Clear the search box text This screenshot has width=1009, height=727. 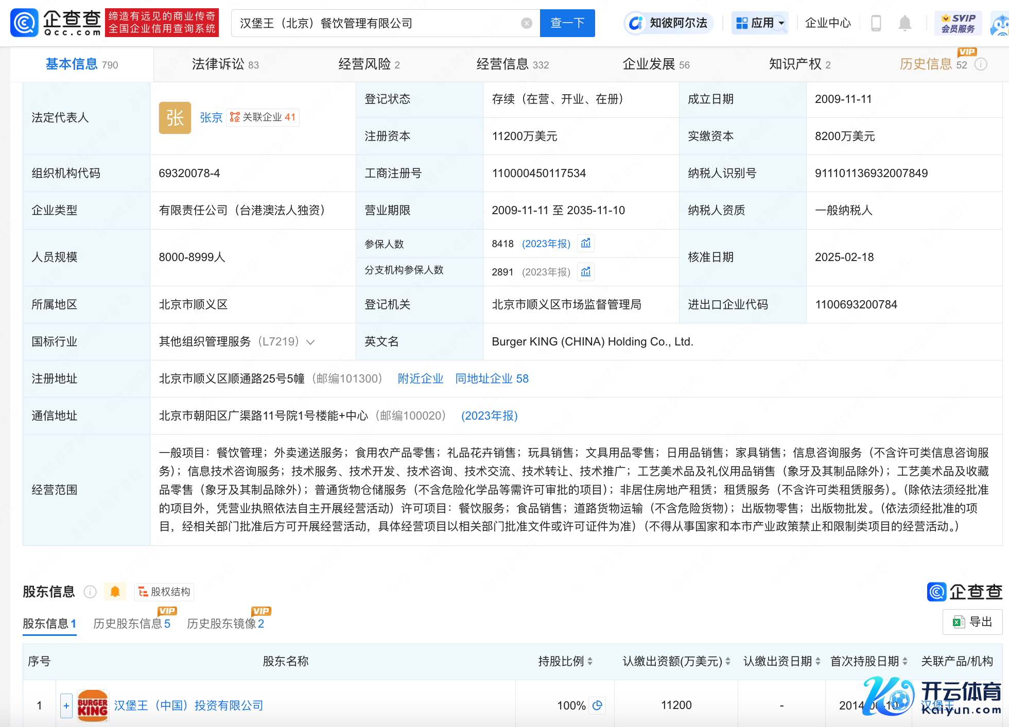pos(526,23)
